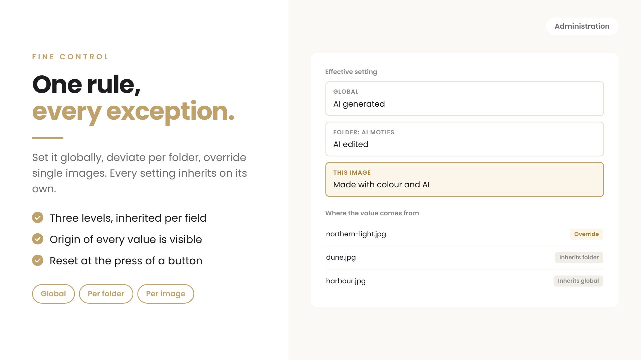Select the Per folder pill
Image resolution: width=641 pixels, height=360 pixels.
106,294
